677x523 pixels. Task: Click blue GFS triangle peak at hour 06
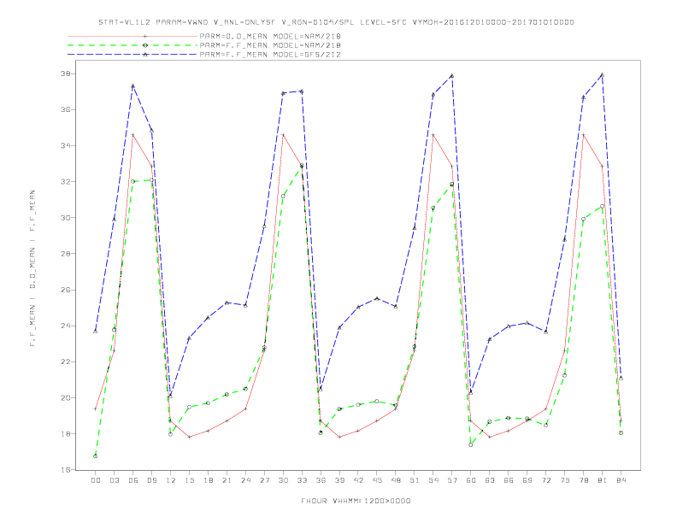click(x=133, y=85)
